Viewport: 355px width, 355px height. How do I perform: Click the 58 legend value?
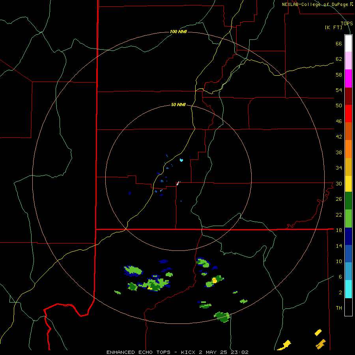pyautogui.click(x=339, y=75)
